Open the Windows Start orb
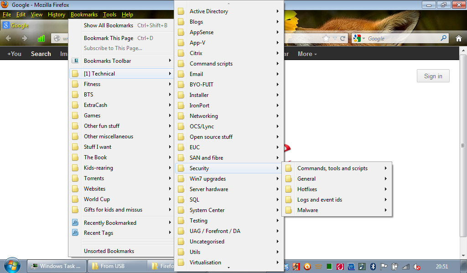Image resolution: width=467 pixels, height=273 pixels. (x=12, y=265)
